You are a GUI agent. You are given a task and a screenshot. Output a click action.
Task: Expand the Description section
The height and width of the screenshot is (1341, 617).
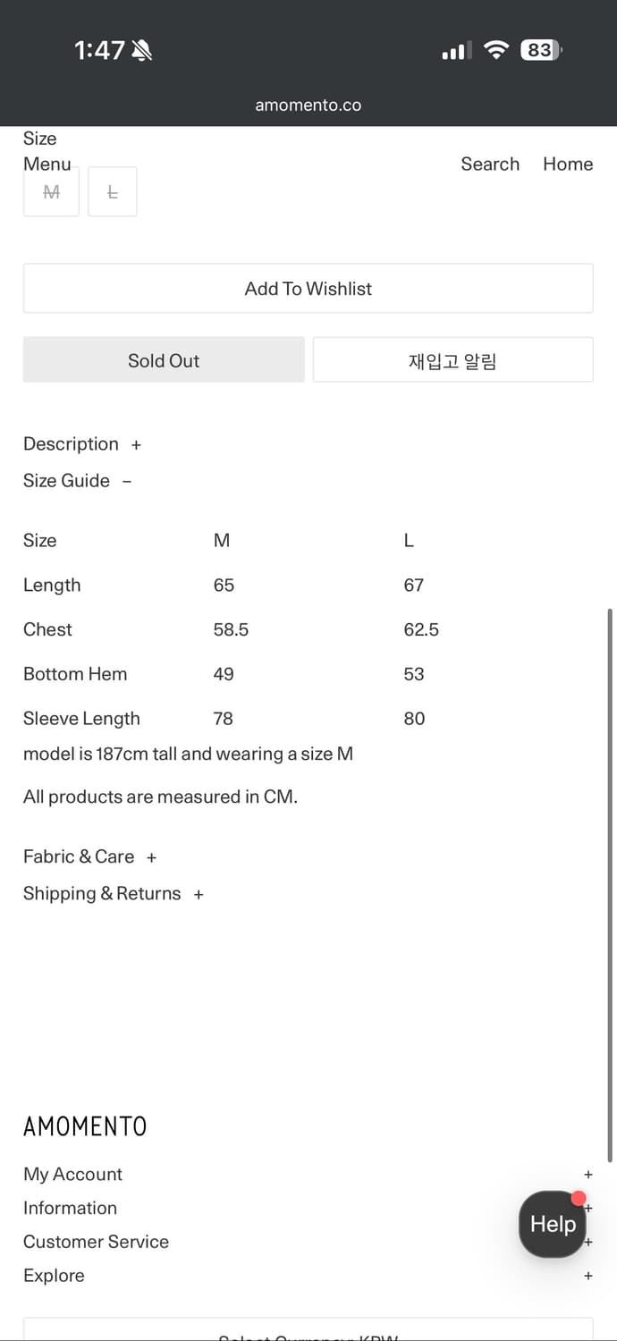(82, 444)
